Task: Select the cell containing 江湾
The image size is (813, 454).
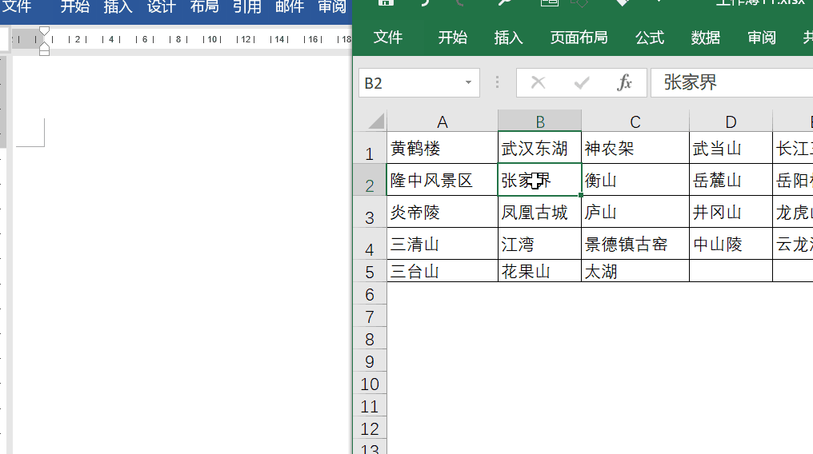Action: [x=540, y=244]
